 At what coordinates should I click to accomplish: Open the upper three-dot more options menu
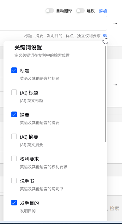point(115,24)
